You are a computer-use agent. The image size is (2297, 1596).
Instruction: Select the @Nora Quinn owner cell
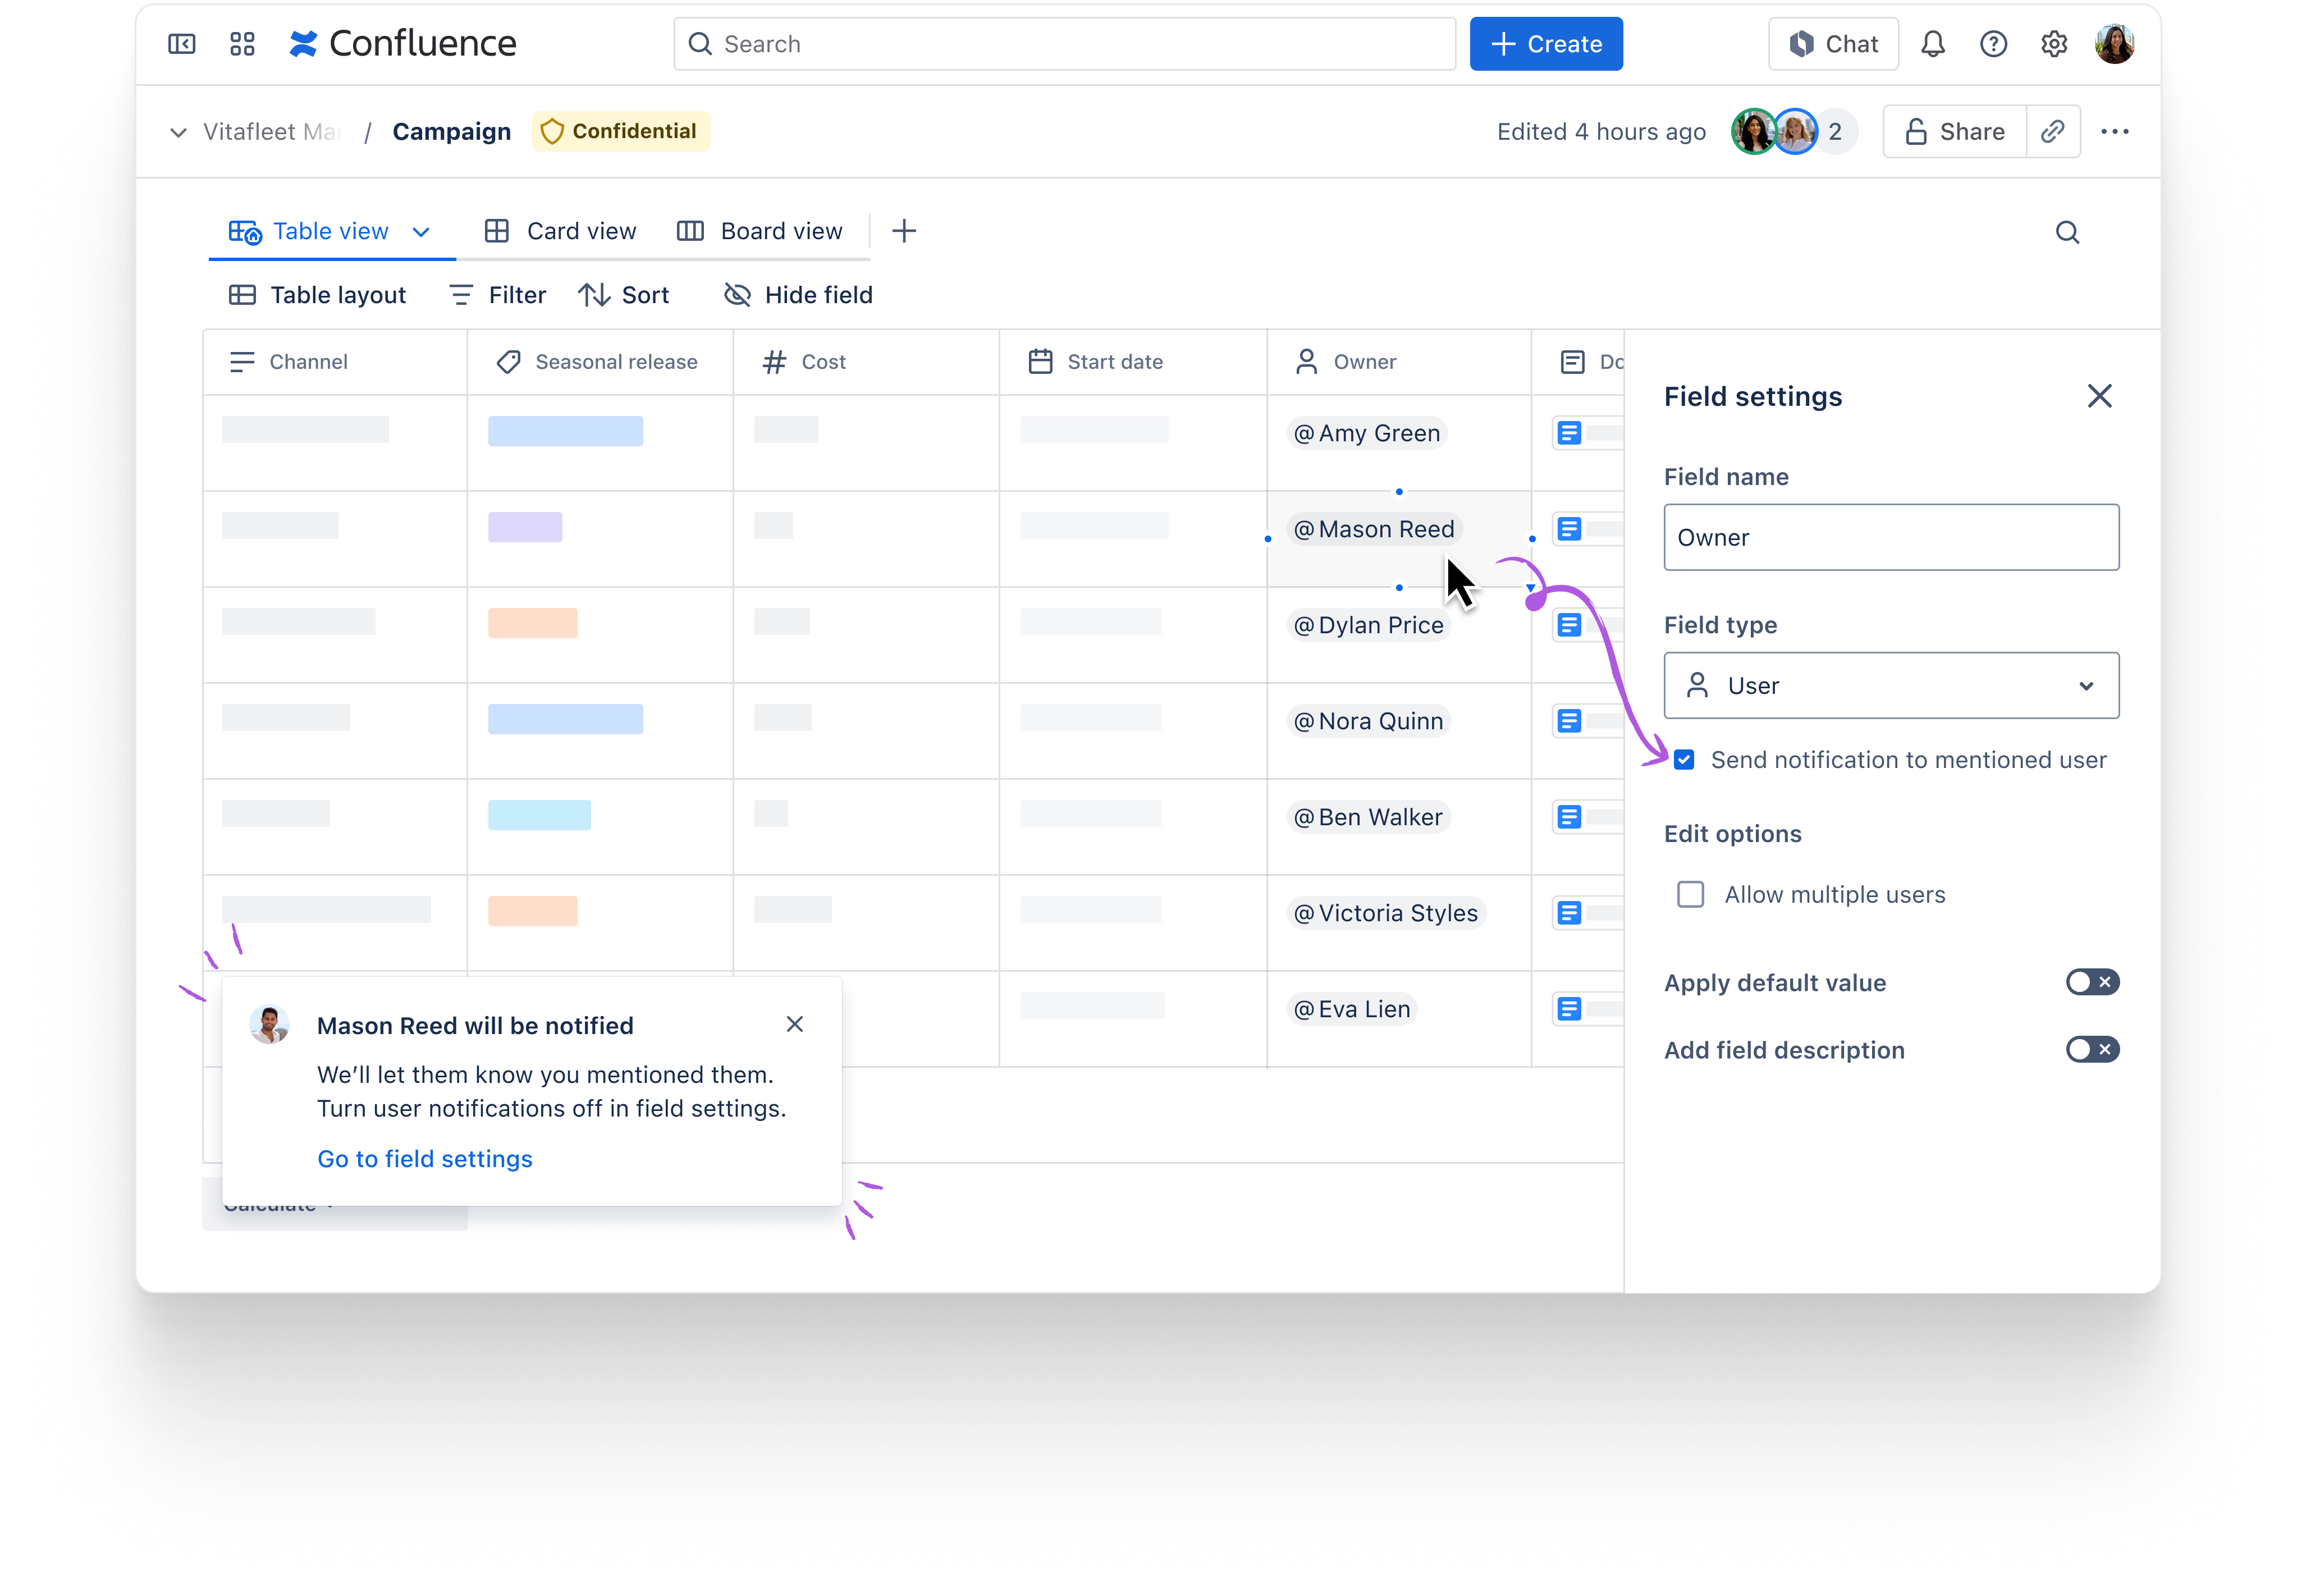(x=1398, y=731)
